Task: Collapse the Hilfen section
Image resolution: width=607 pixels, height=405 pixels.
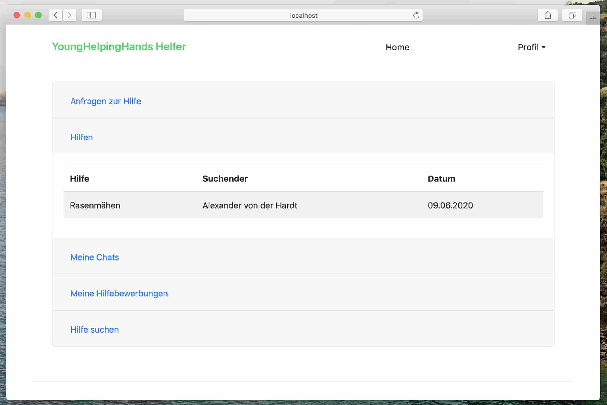Action: coord(82,137)
